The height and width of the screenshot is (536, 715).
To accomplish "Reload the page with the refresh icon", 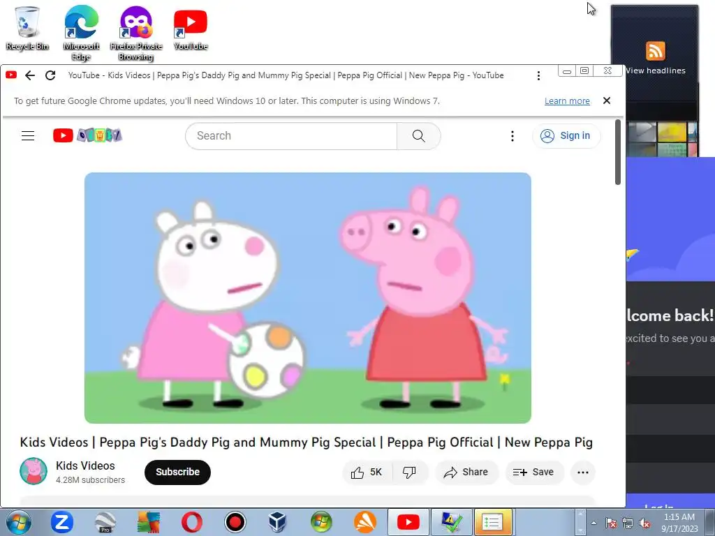I will tap(50, 75).
